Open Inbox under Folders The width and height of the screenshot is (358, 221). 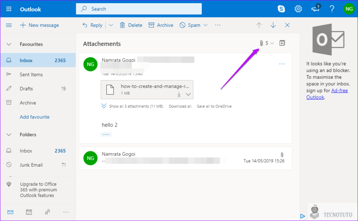point(38,151)
